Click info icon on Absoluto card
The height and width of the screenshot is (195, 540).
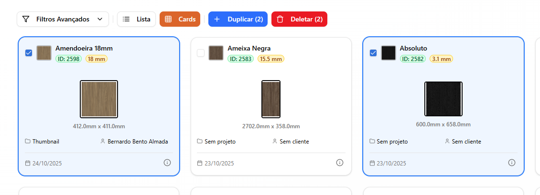pos(512,163)
